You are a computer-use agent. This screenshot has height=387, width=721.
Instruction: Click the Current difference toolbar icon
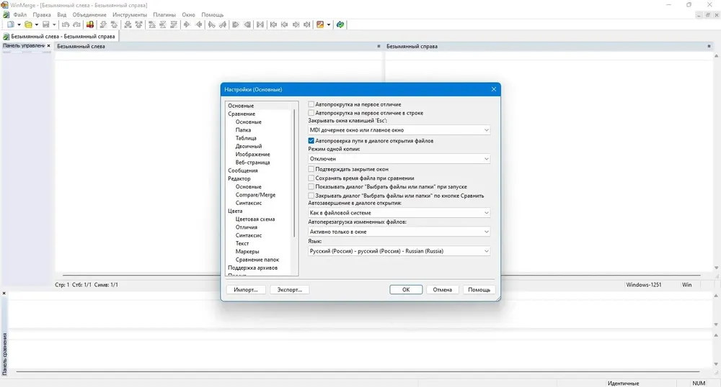click(x=163, y=24)
